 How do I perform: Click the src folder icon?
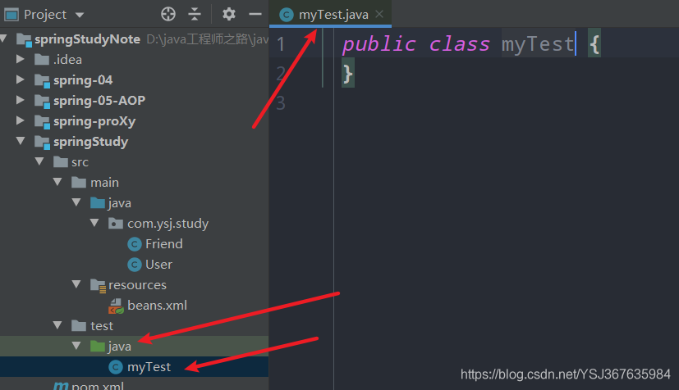pos(60,162)
